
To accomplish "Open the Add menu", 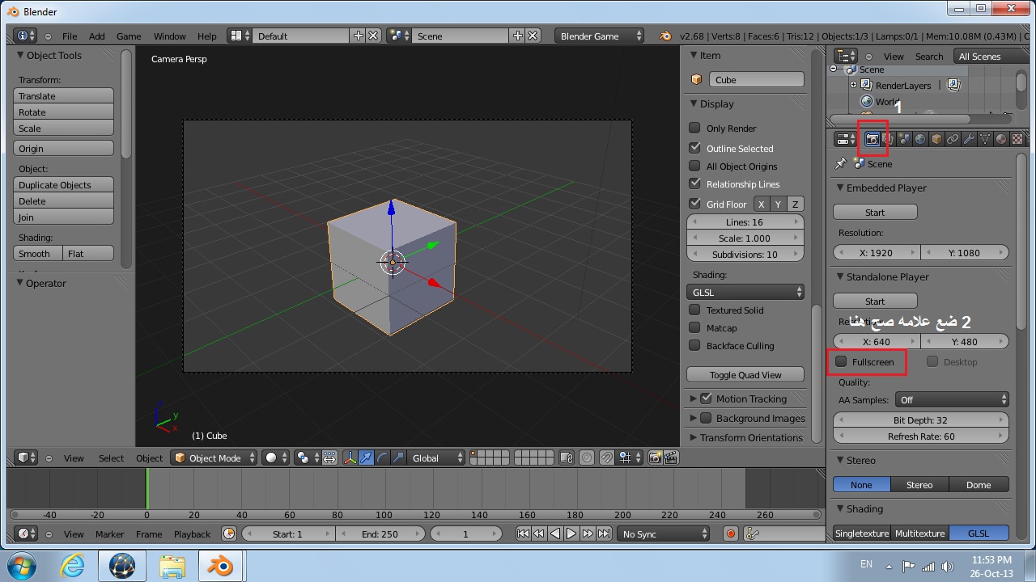I will pyautogui.click(x=97, y=36).
